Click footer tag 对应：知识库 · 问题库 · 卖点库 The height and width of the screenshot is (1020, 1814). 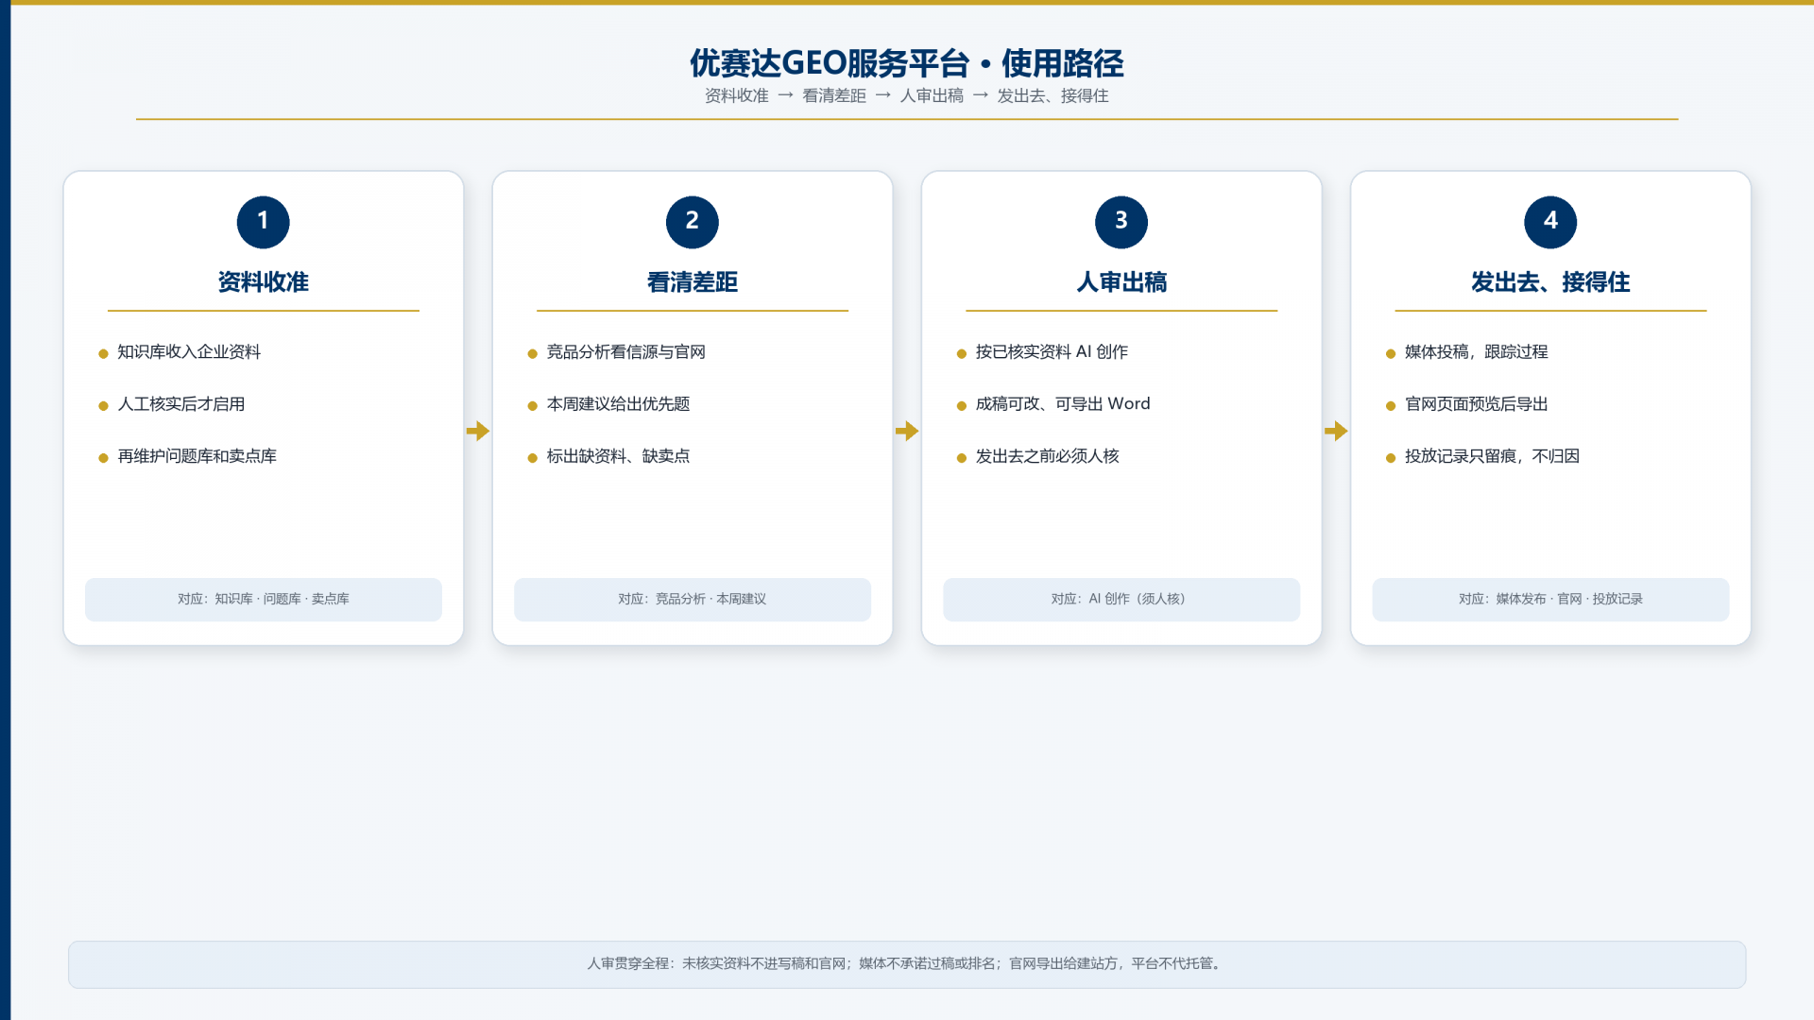point(264,600)
